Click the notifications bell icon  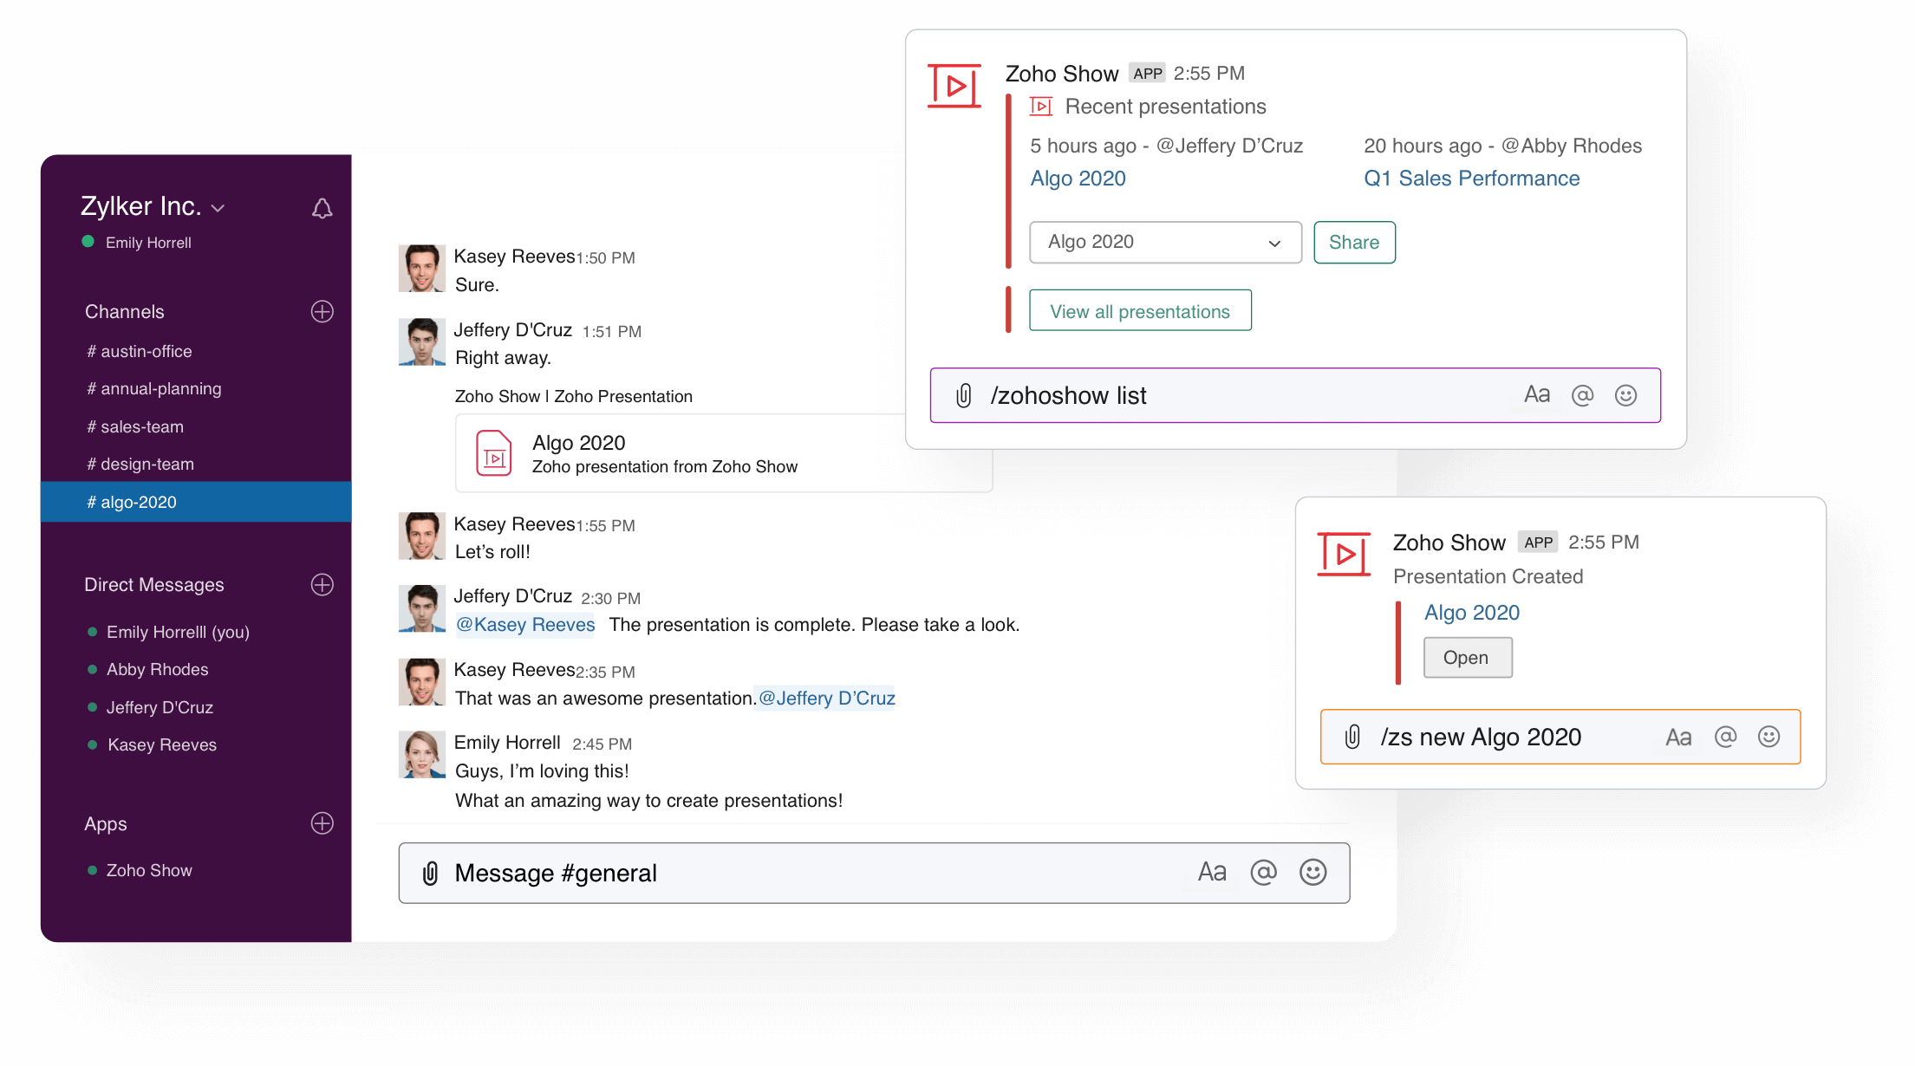tap(322, 208)
